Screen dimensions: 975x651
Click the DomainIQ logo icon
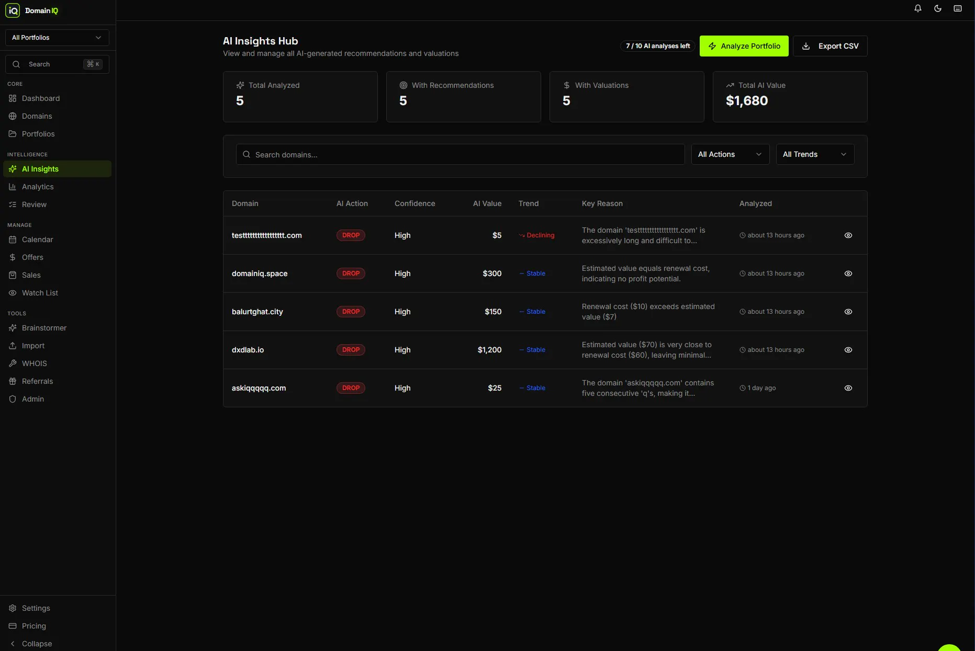[x=13, y=10]
